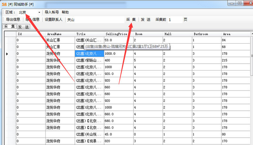253x145 pixels.
Task: Click the Area cell 80
Action: pos(236,134)
